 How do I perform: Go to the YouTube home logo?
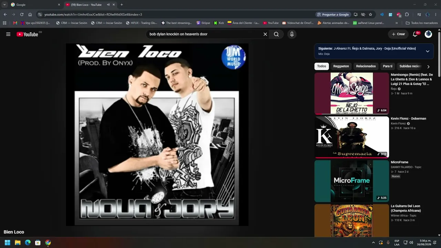[27, 34]
